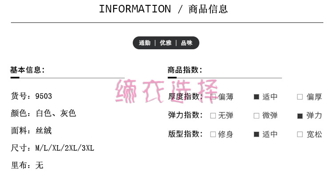
Task: Toggle the 适中 fit checkbox
Action: 256,134
